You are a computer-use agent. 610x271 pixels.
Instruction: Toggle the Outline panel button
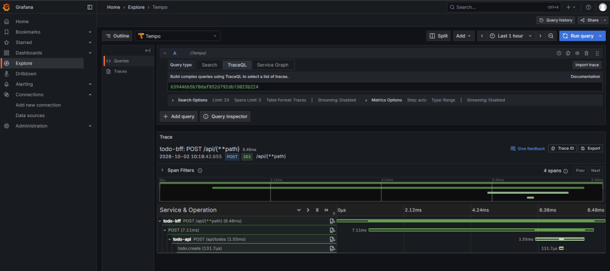pyautogui.click(x=117, y=36)
